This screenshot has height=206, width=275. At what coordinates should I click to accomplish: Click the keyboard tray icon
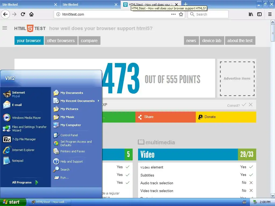(x=244, y=202)
